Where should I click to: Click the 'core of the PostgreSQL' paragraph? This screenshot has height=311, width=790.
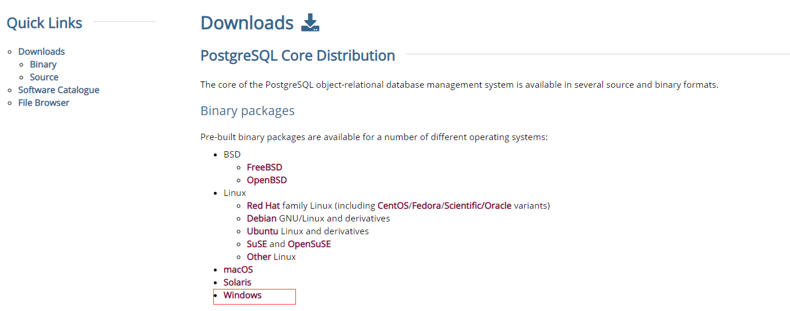click(459, 85)
